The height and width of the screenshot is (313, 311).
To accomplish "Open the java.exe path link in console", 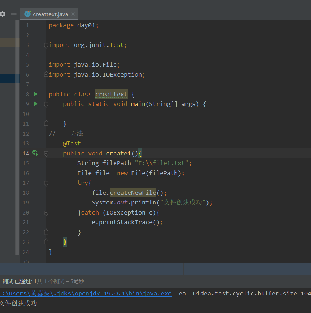I will (x=85, y=293).
